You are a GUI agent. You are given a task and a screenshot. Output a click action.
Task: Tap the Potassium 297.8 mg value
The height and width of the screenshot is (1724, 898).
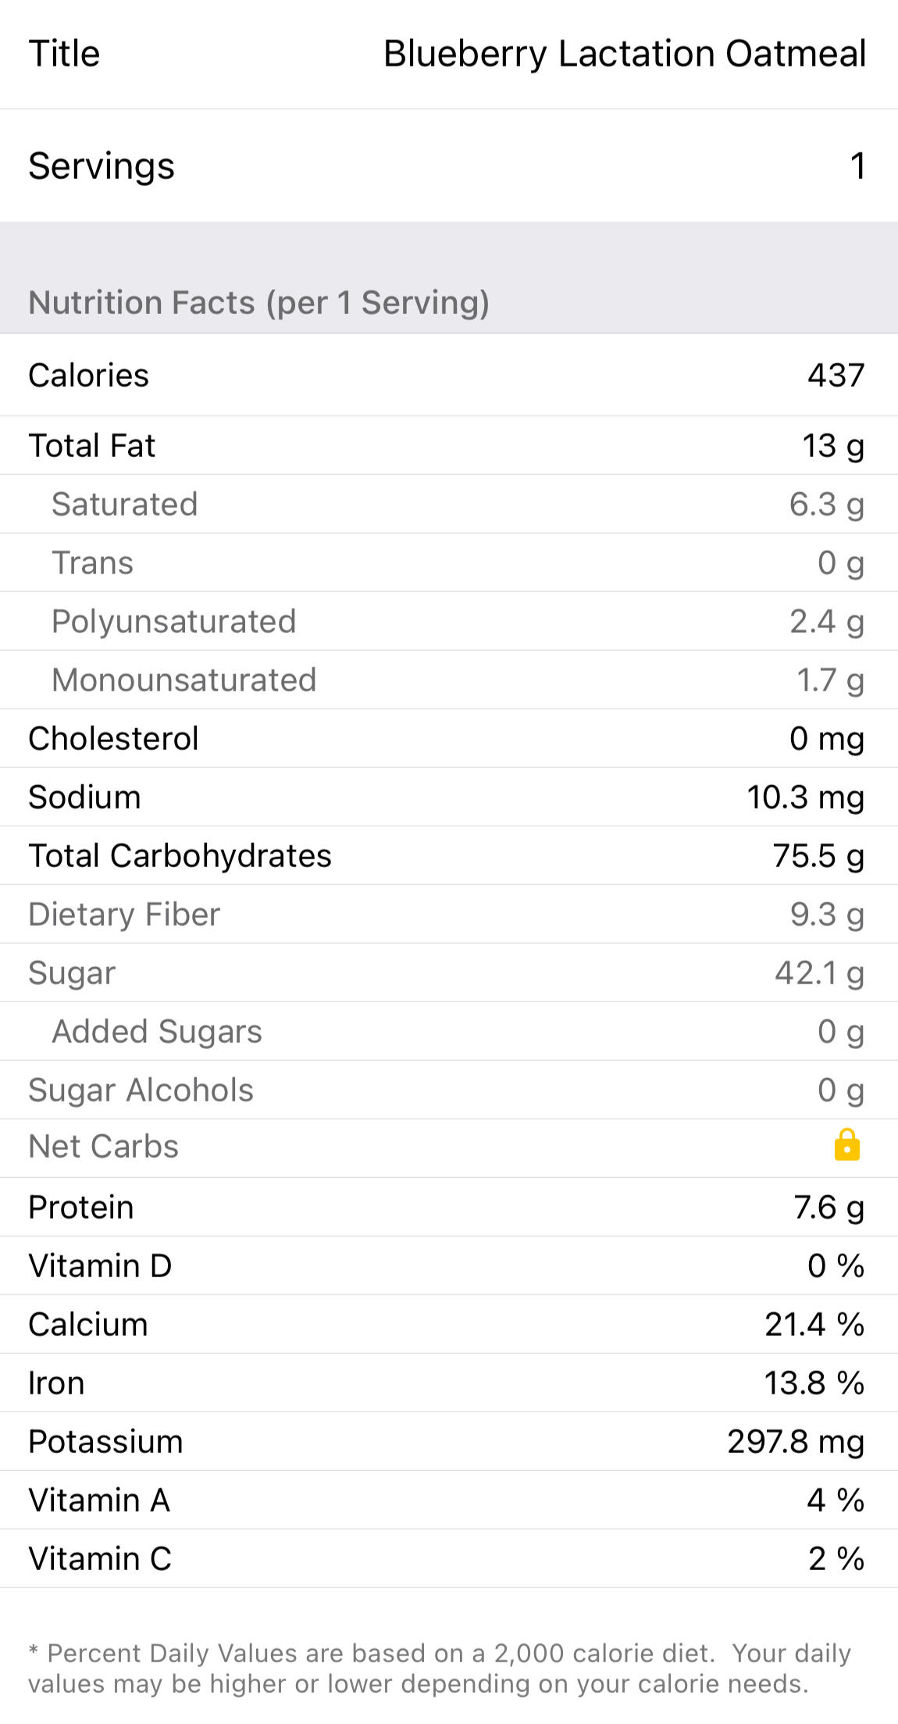coord(795,1442)
